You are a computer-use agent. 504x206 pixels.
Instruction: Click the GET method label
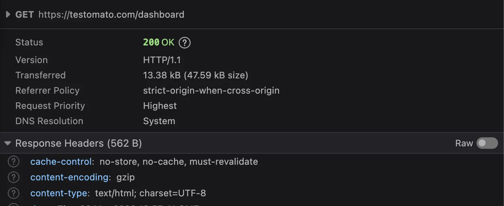pyautogui.click(x=24, y=15)
